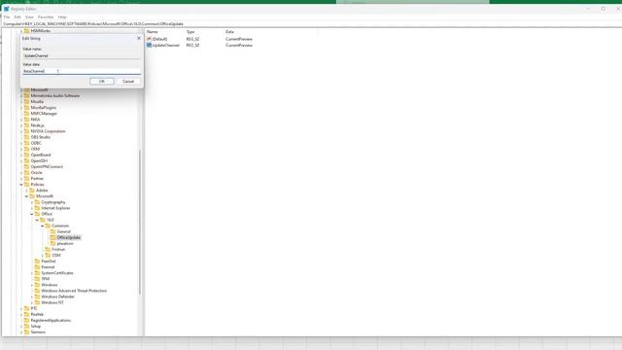This screenshot has height=350, width=622.
Task: Click CurrentPreview data in the (Default) row
Action: [x=239, y=39]
